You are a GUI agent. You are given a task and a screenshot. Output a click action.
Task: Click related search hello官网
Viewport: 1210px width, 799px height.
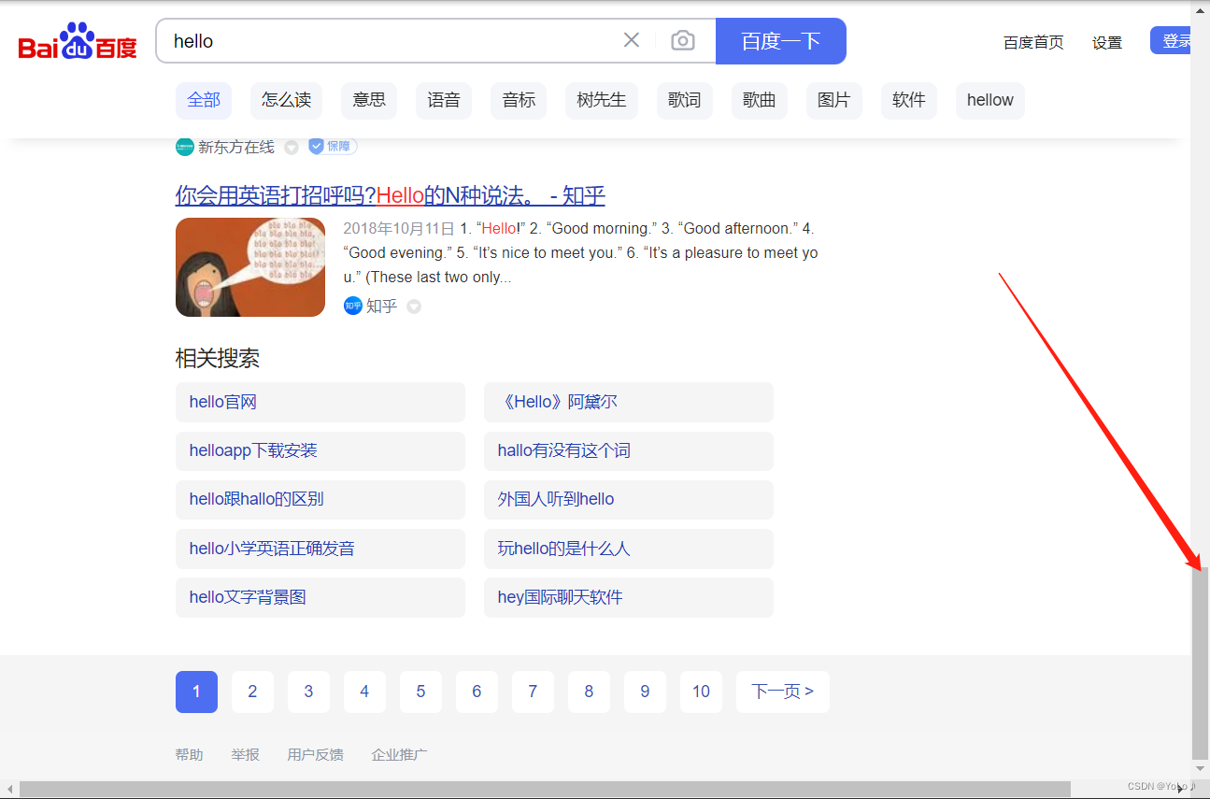(x=320, y=402)
